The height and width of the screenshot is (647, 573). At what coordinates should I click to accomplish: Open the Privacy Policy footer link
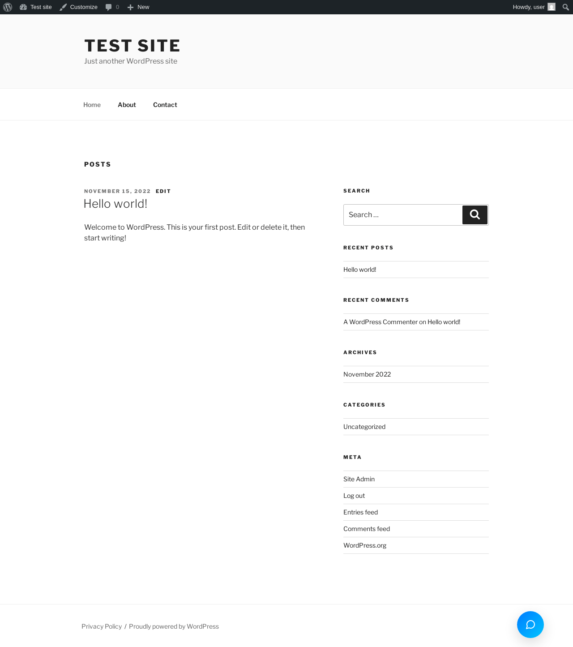tap(102, 626)
